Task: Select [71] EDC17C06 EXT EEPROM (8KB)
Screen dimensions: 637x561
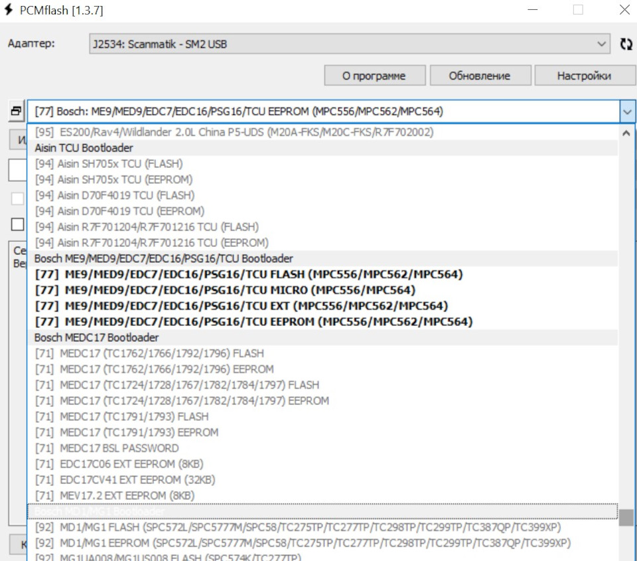Action: [x=322, y=464]
